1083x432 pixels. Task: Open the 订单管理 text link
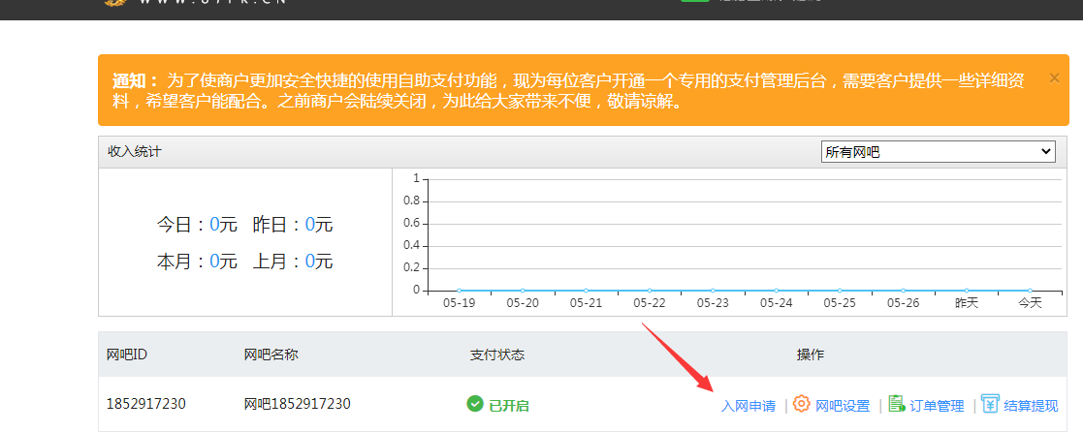[937, 406]
